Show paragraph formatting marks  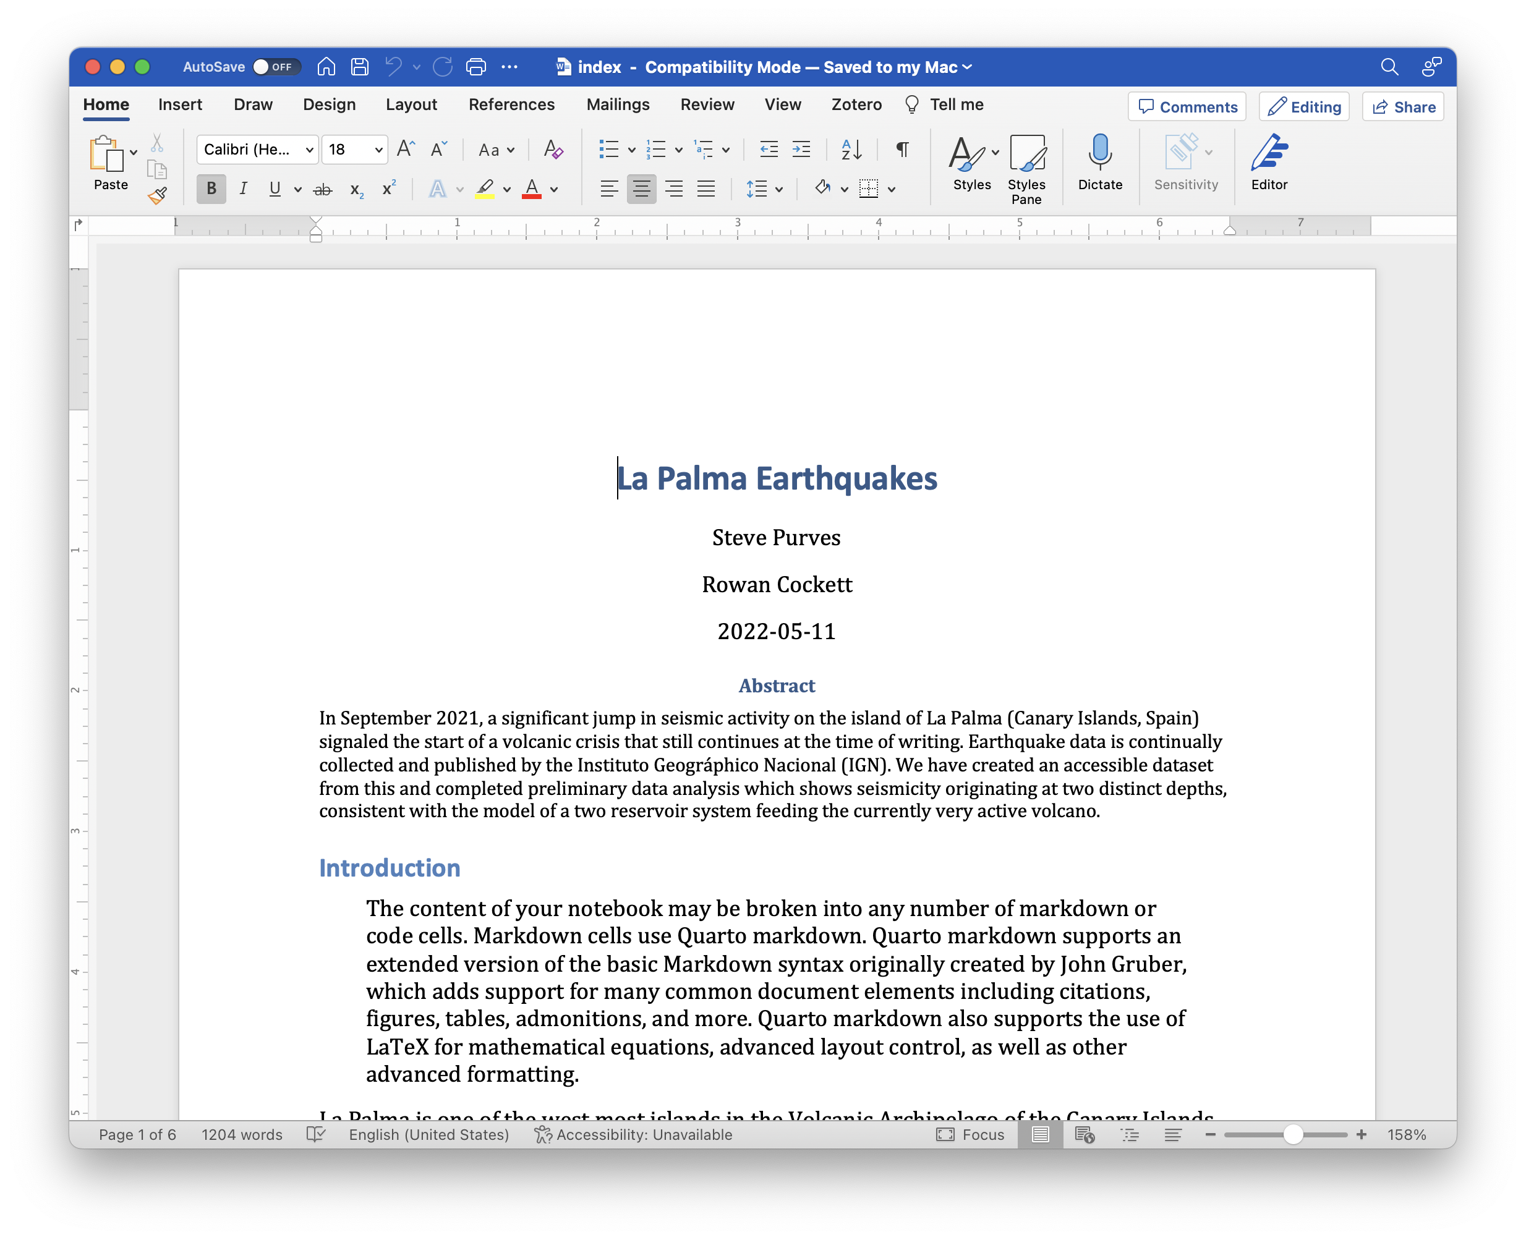click(902, 150)
